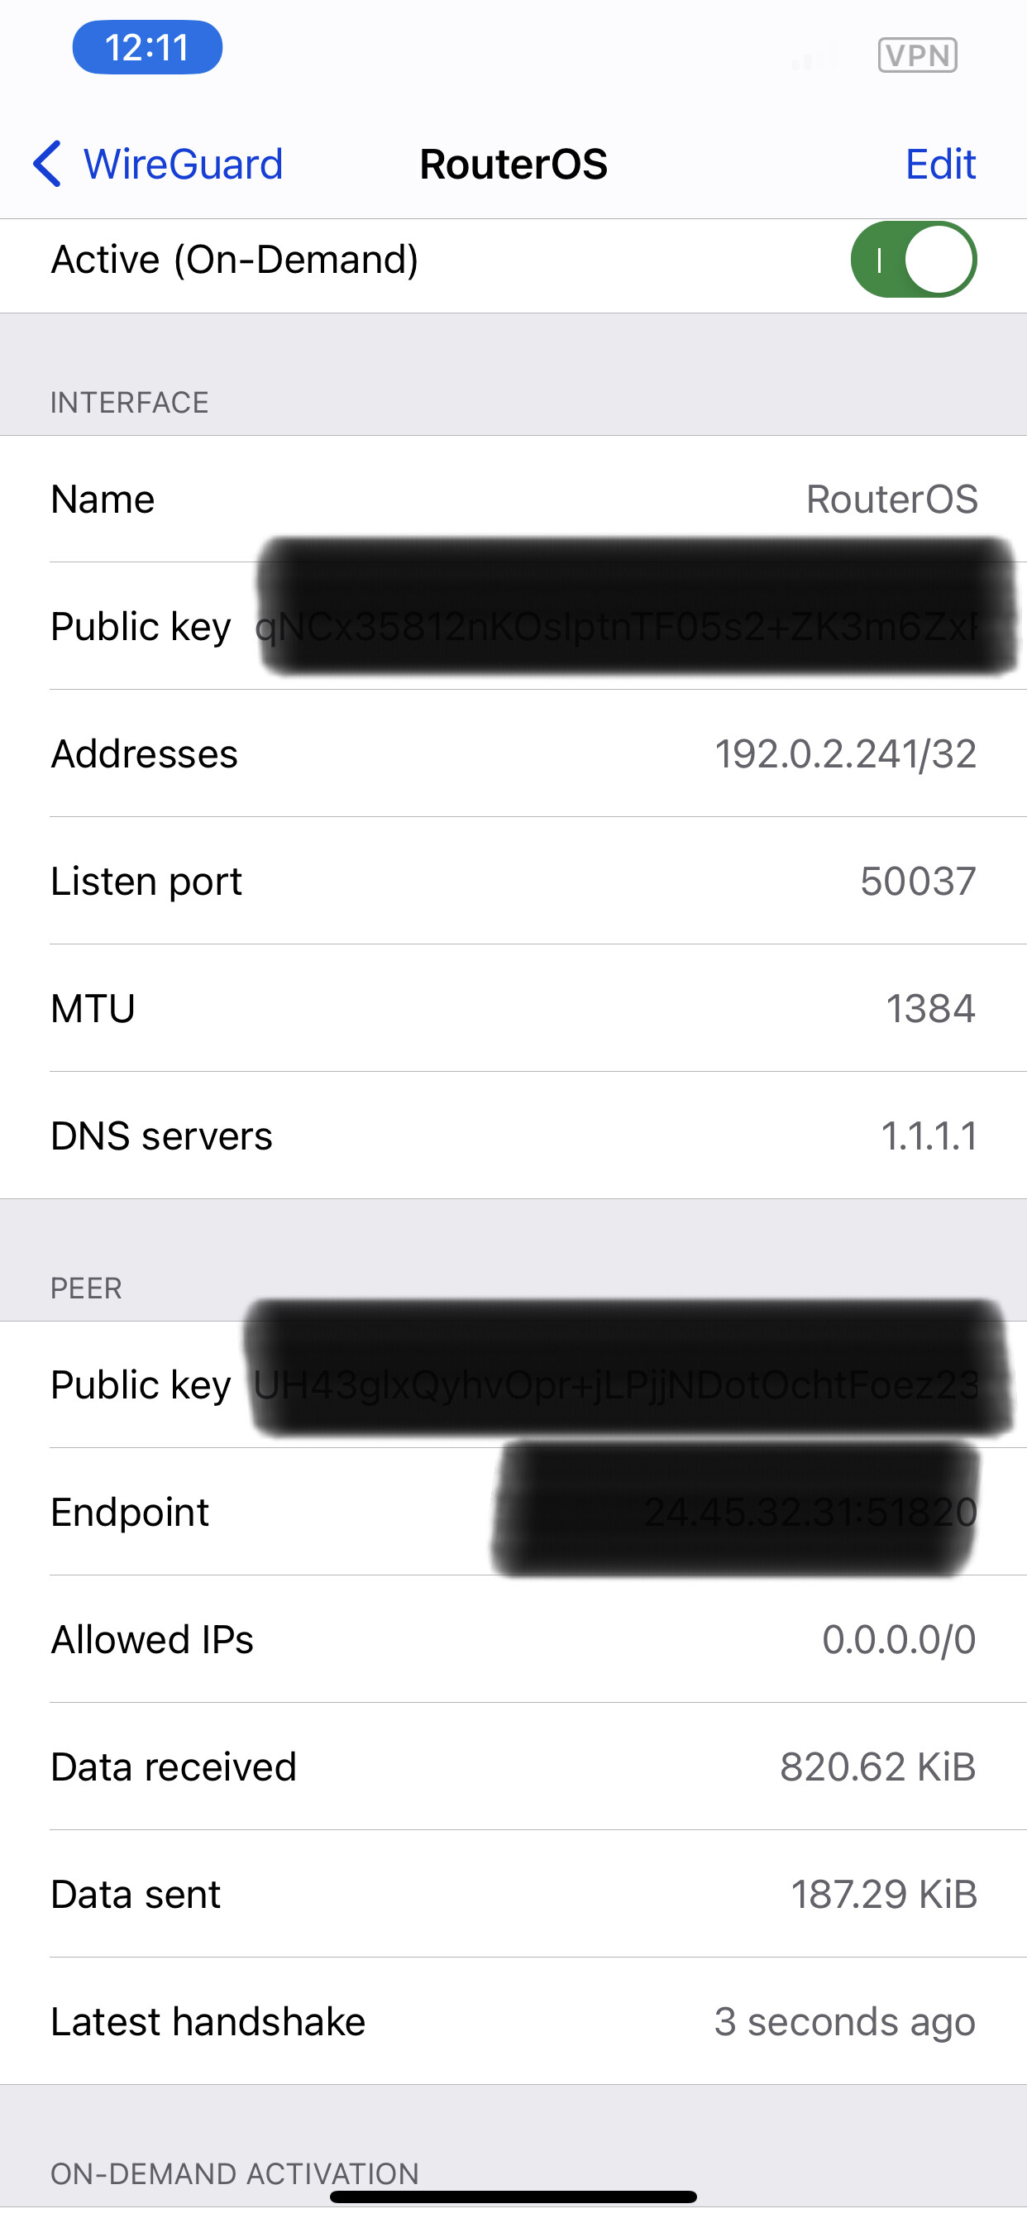Tap the DNS servers row
The width and height of the screenshot is (1027, 2223).
(513, 1135)
